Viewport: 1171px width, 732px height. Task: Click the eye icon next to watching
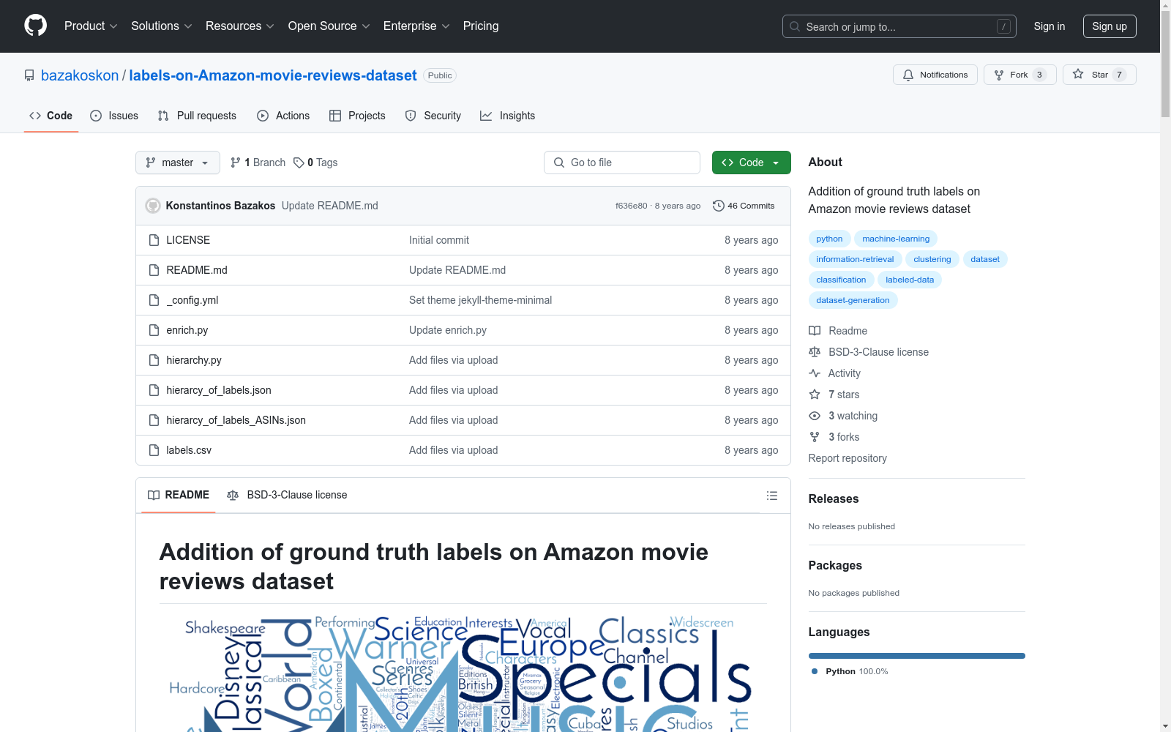(x=815, y=416)
